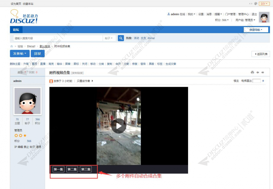Screen dimensions: 273x189
Task: Click 精华 moderation link
Action: pos(59,64)
